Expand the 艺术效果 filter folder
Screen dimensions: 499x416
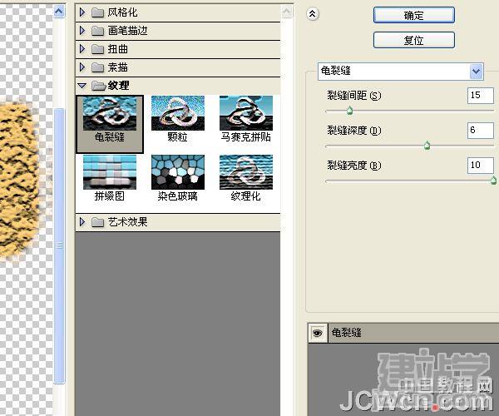click(x=82, y=222)
